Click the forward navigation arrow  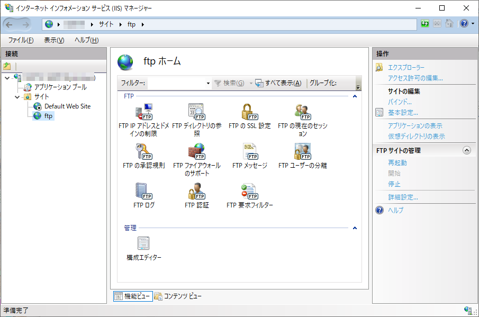coord(26,25)
